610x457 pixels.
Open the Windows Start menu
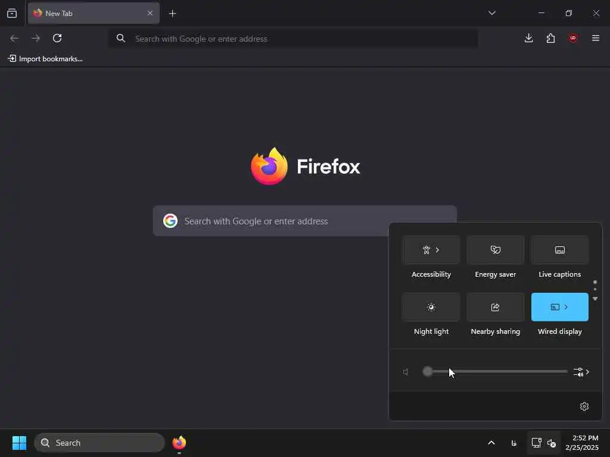click(19, 443)
